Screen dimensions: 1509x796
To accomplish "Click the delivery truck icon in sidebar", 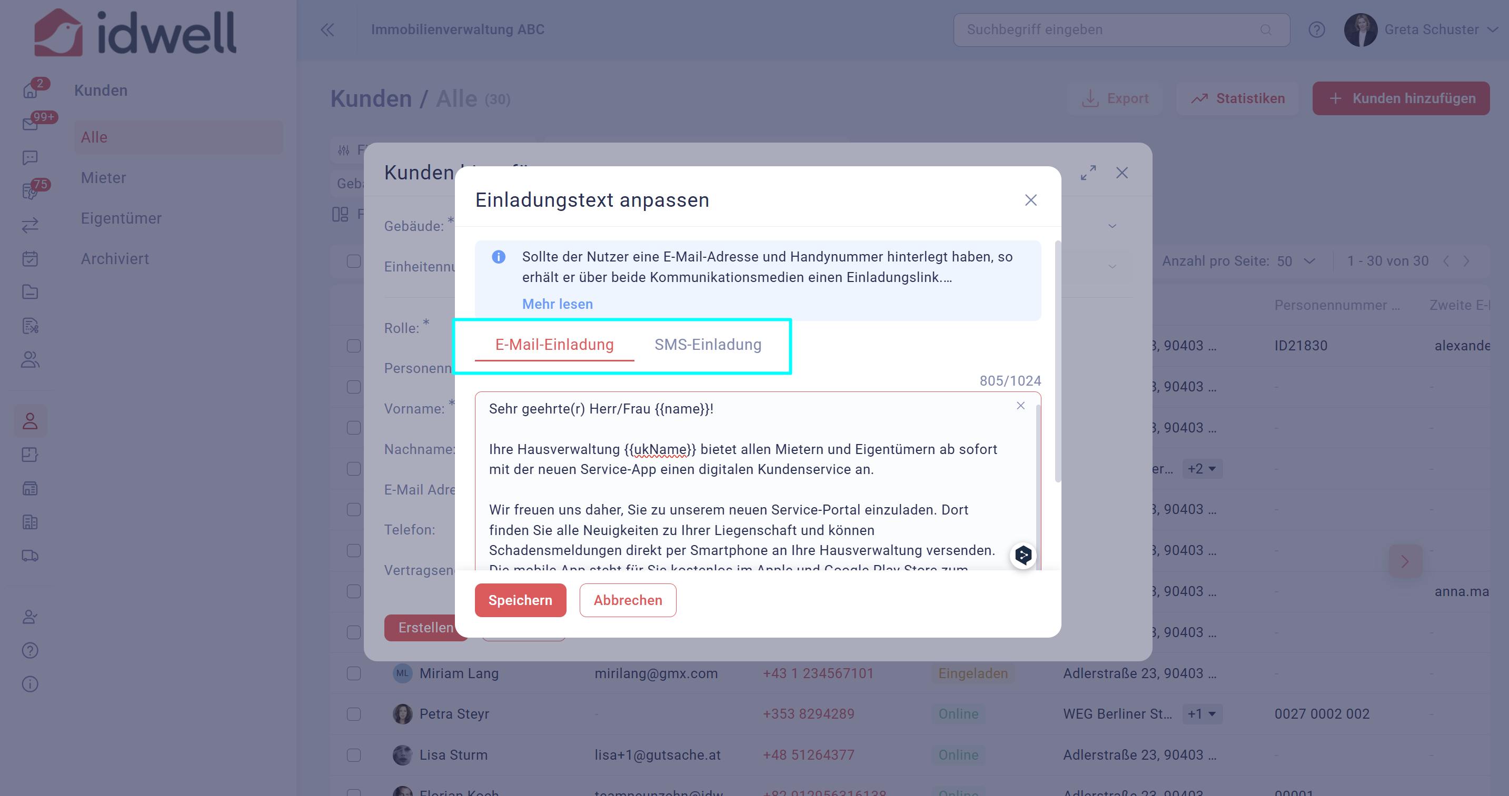I will (x=30, y=556).
